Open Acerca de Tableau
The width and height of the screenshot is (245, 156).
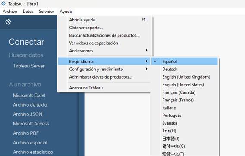[x=104, y=88]
